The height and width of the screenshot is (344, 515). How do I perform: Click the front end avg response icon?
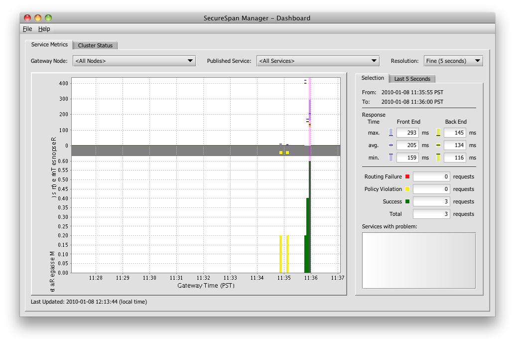(x=391, y=145)
